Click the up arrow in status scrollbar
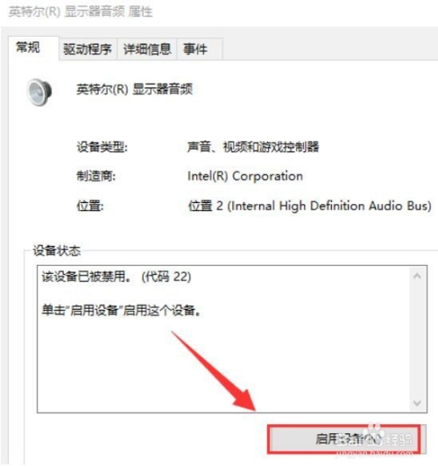 [417, 276]
